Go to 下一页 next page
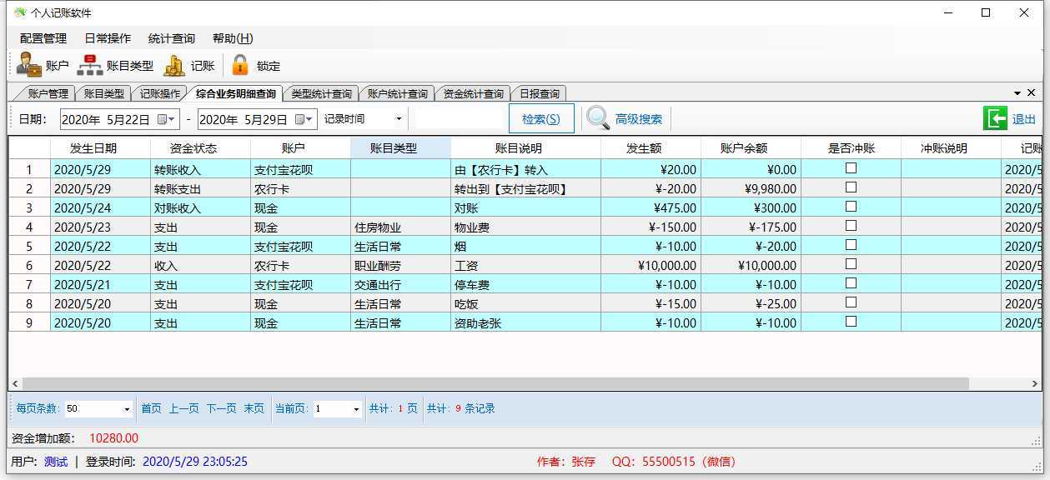1050x480 pixels. 221,408
